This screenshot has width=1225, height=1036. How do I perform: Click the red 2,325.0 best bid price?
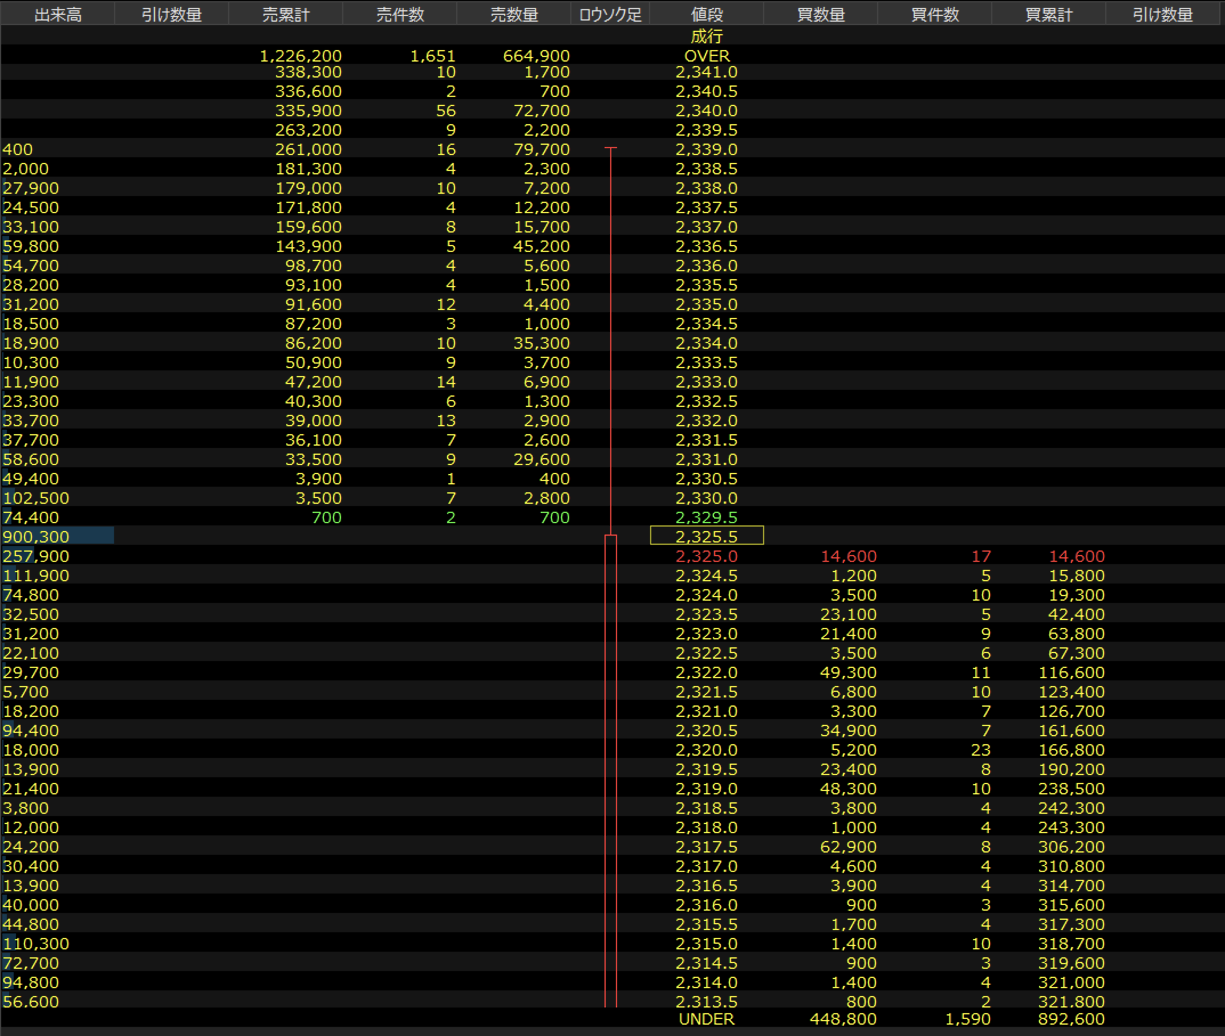707,556
